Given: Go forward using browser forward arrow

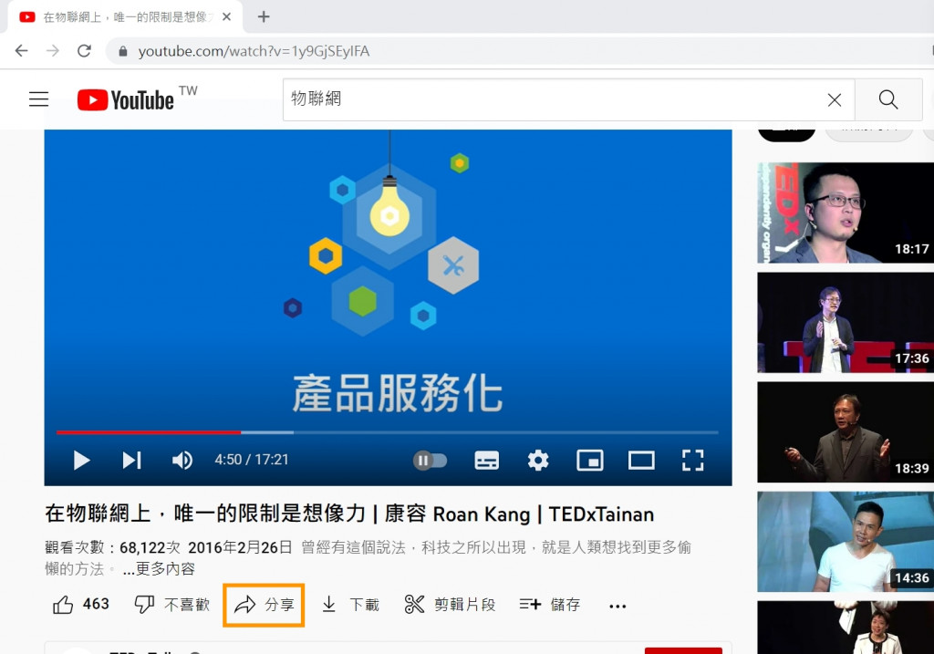Looking at the screenshot, I should tap(52, 51).
